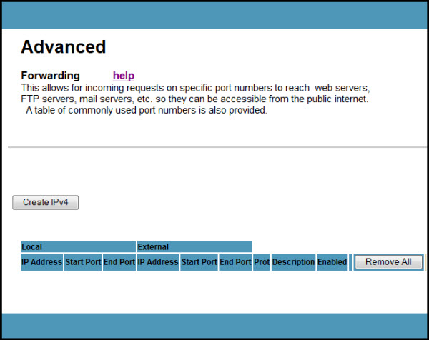Select the External group header
429x340 pixels.
point(194,246)
